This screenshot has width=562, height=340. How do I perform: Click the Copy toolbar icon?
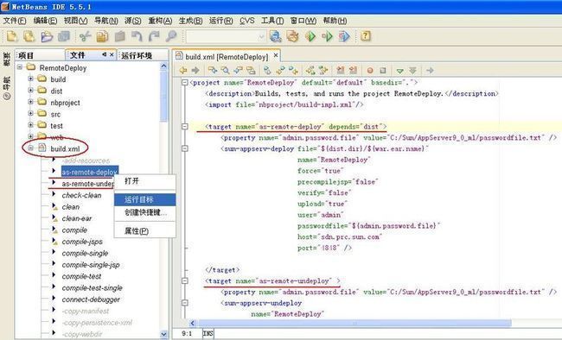[103, 36]
